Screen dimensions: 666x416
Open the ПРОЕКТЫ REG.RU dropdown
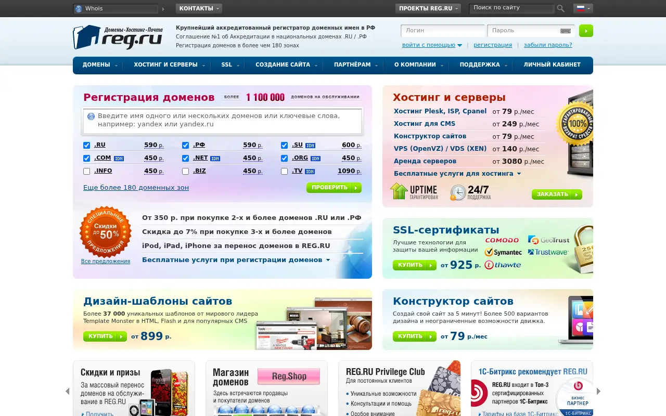428,8
